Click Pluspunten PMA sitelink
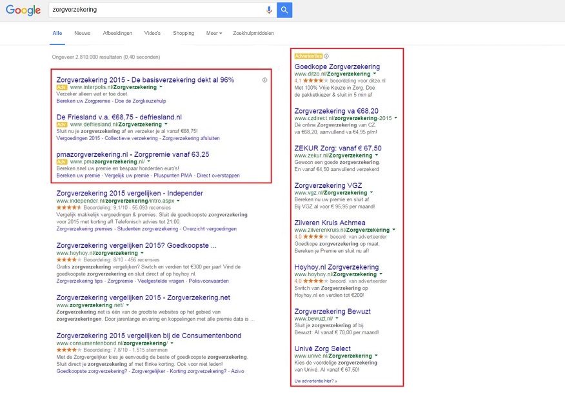The width and height of the screenshot is (565, 393). point(173,176)
